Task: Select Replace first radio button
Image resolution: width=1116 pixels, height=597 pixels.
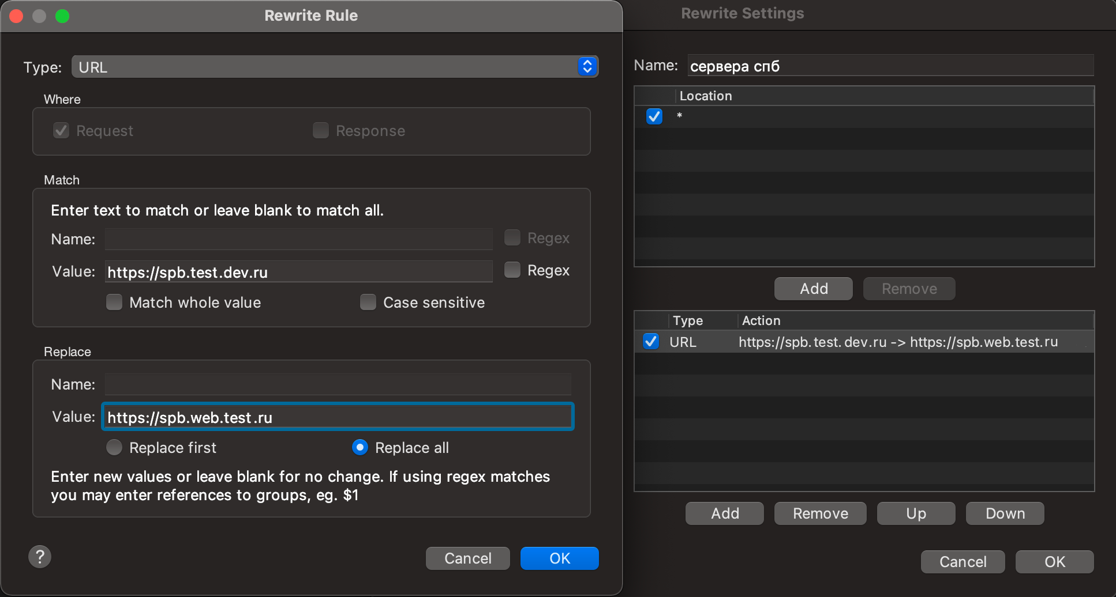Action: (114, 447)
